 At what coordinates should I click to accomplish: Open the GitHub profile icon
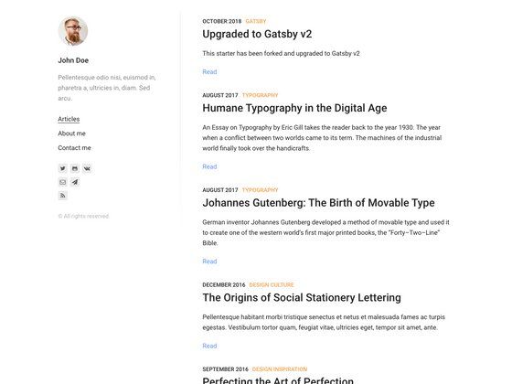pos(75,168)
